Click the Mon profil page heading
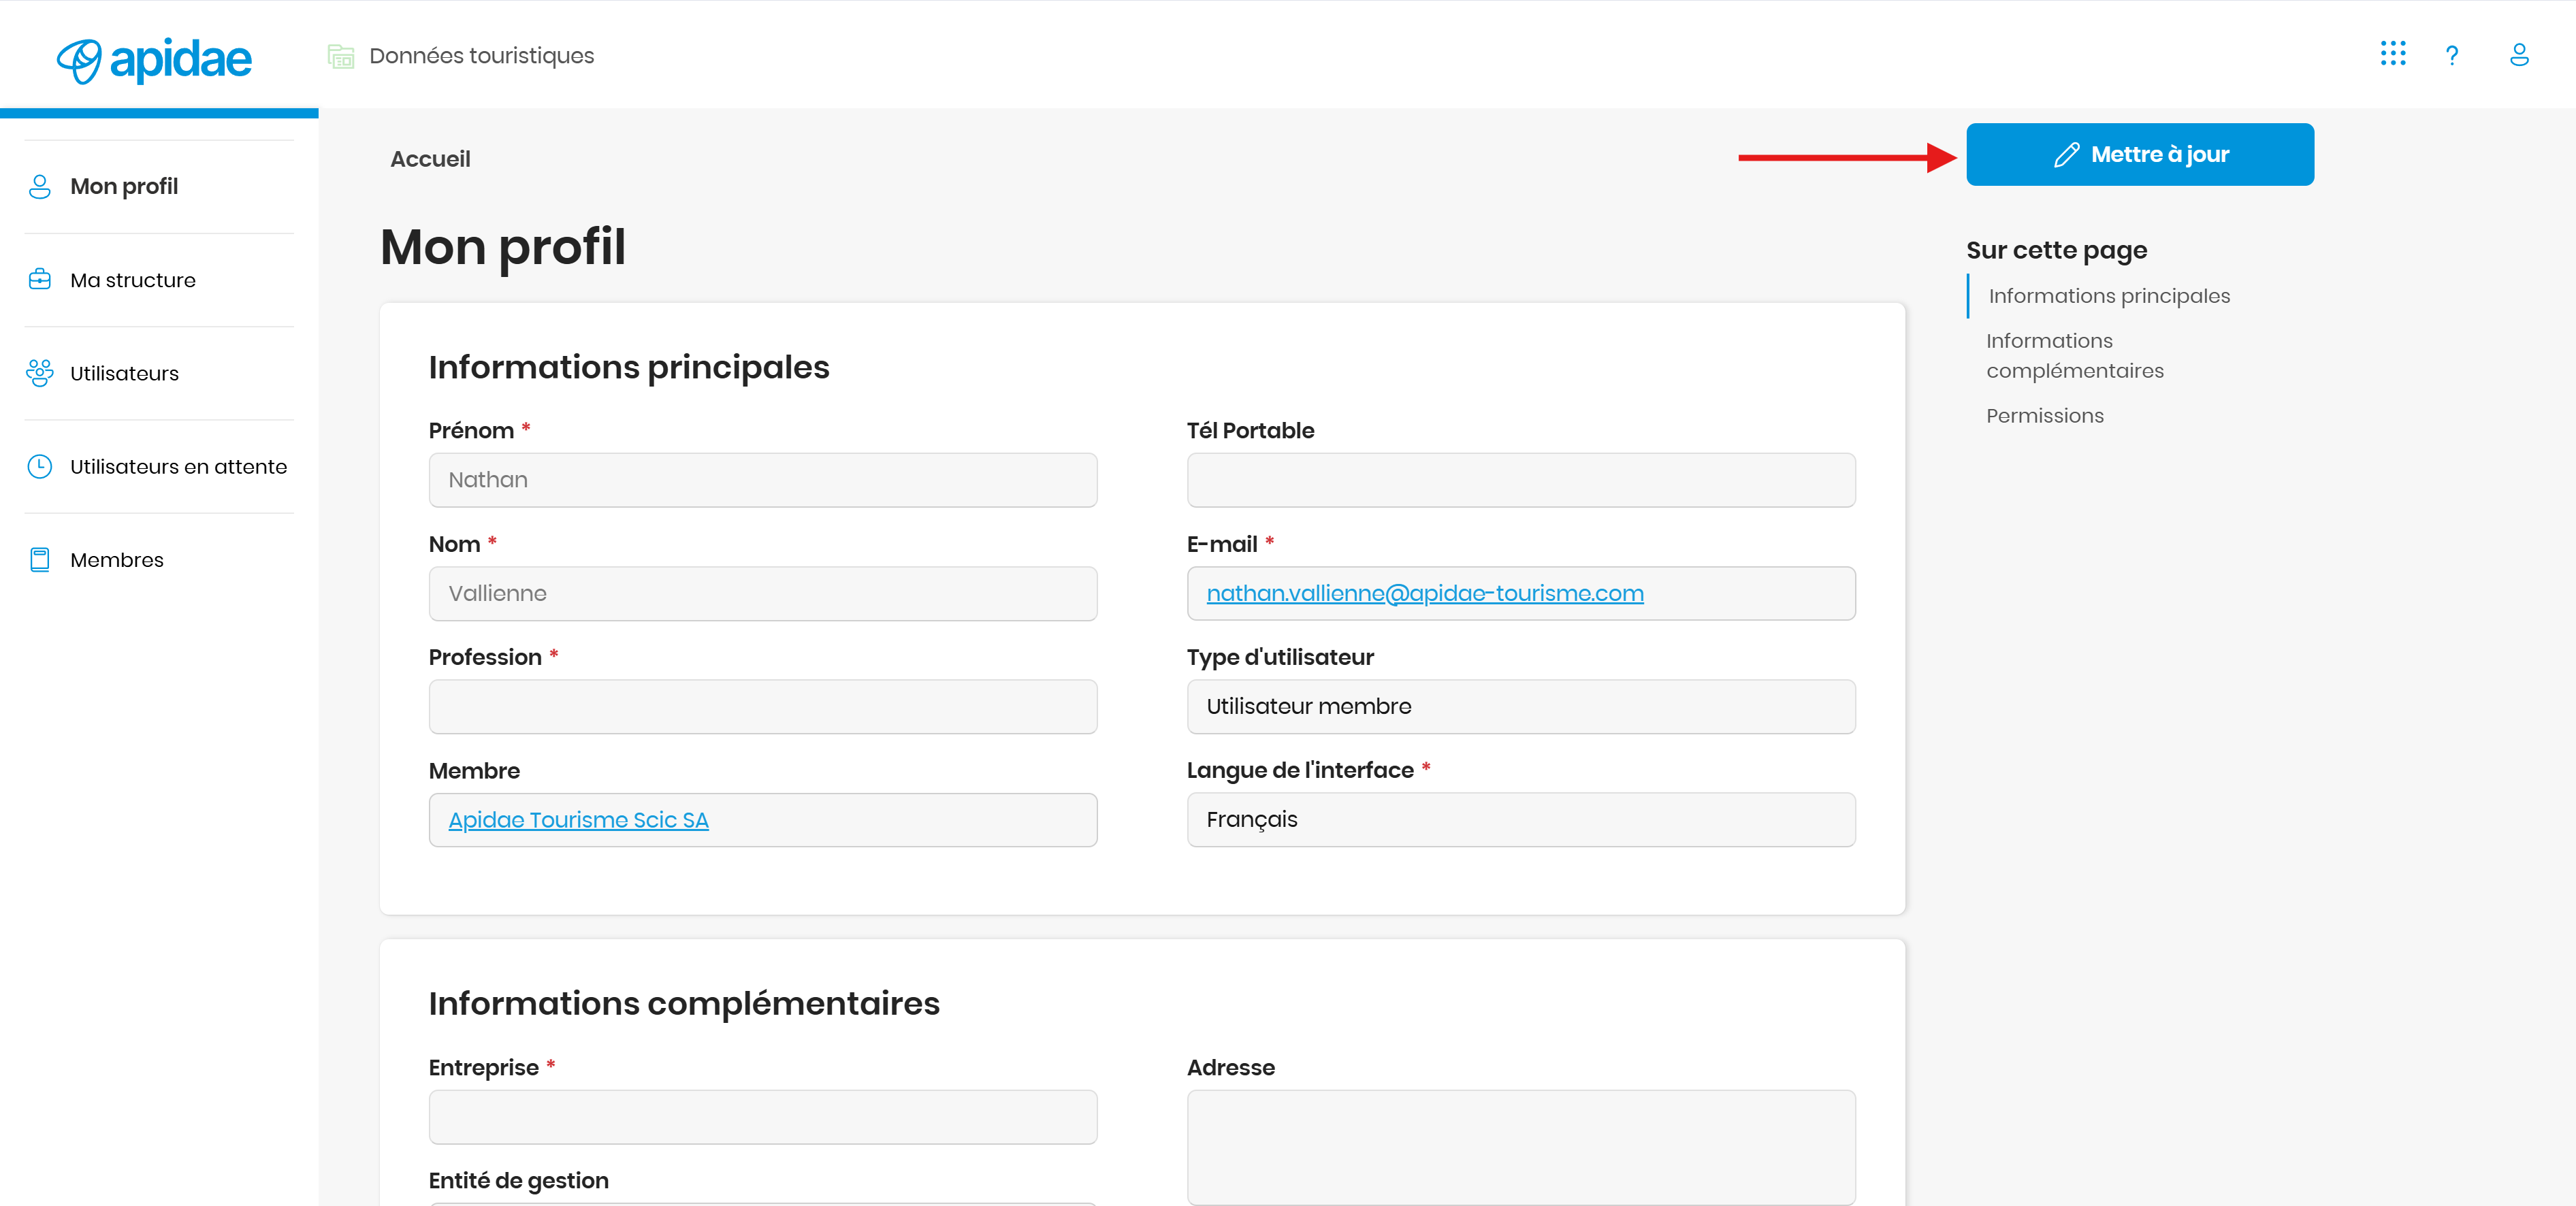Screen dimensions: 2576x1206 coord(503,247)
